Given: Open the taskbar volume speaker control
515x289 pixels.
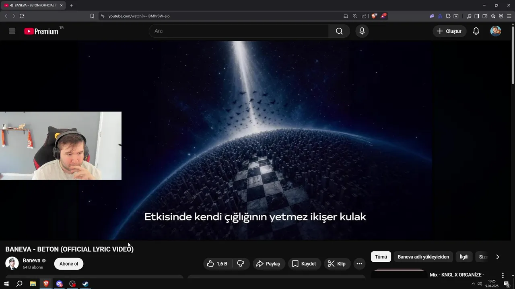Looking at the screenshot, I should (x=480, y=284).
